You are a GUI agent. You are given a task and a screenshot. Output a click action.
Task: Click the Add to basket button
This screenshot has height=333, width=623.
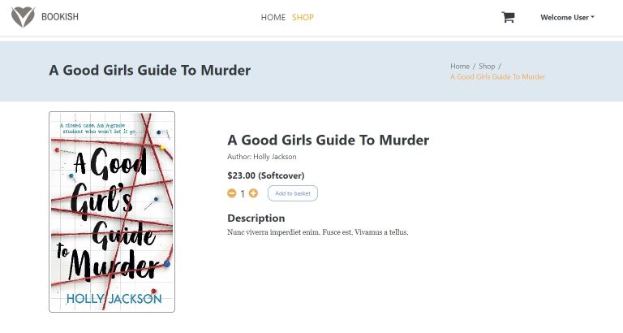click(x=293, y=193)
